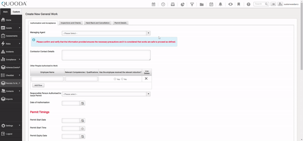Viewport: 303px width, 141px height.
Task: Open the folder icon in top toolbar
Action: [x=201, y=5]
